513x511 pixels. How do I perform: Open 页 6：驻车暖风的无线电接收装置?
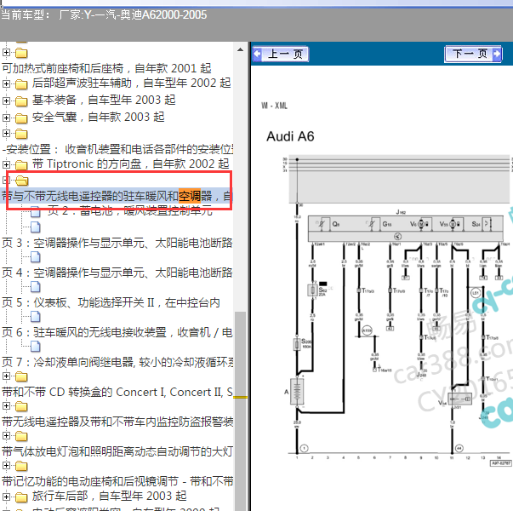tap(117, 332)
